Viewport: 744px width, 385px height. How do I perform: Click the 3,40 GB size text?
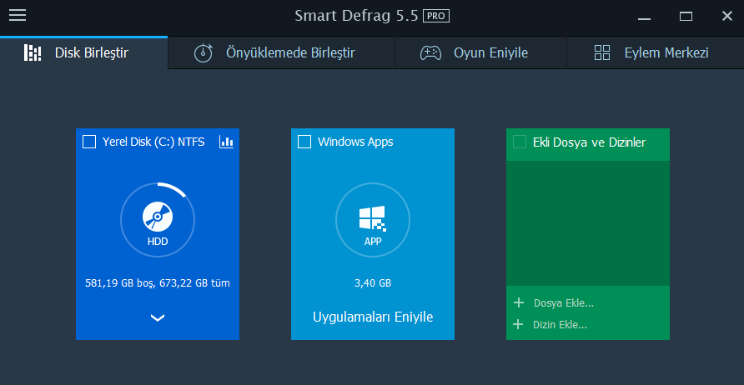tap(373, 283)
